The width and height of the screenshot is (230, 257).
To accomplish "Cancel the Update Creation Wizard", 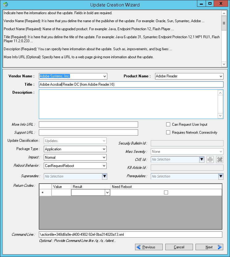I will 179,247.
